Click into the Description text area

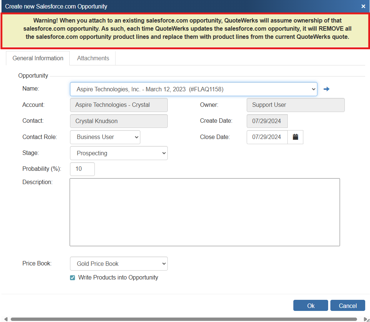[204, 212]
